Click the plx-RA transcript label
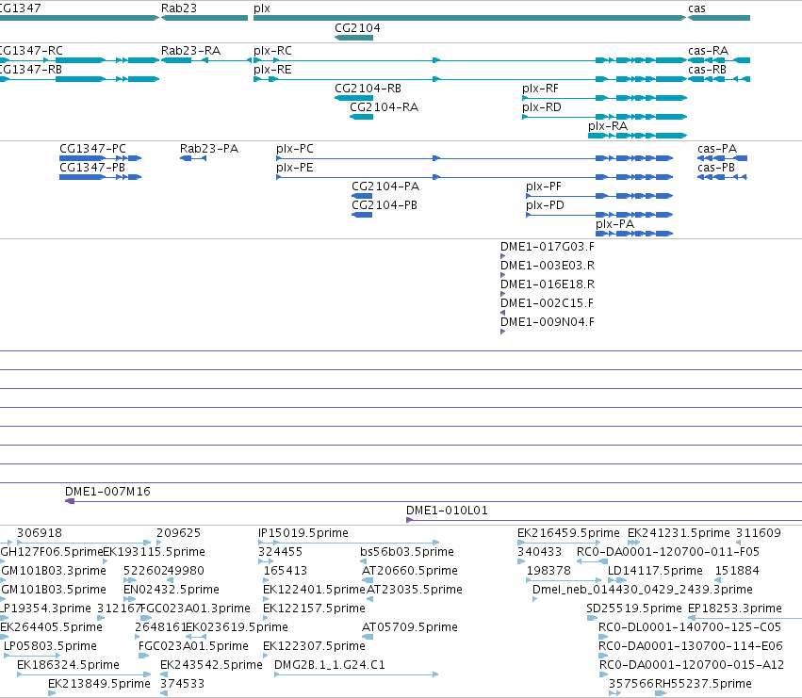This screenshot has height=698, width=802. [608, 126]
